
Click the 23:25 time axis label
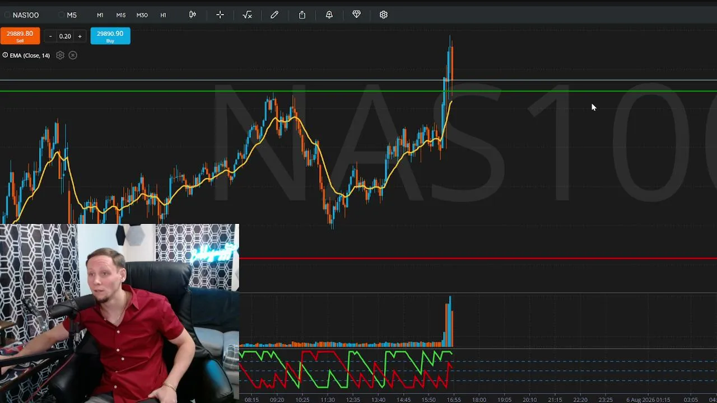tap(606, 400)
